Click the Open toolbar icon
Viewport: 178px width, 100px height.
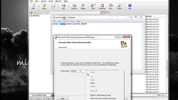click(44, 6)
